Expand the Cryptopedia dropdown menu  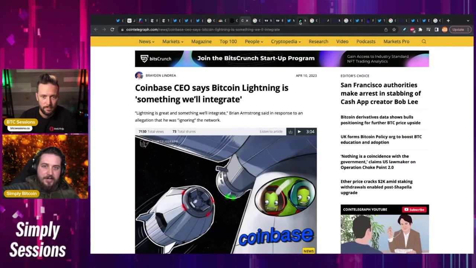pyautogui.click(x=286, y=41)
